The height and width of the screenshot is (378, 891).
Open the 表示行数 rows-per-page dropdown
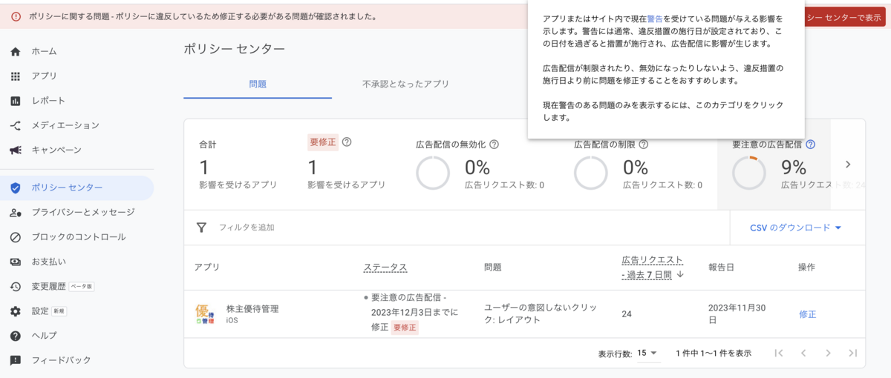(648, 353)
